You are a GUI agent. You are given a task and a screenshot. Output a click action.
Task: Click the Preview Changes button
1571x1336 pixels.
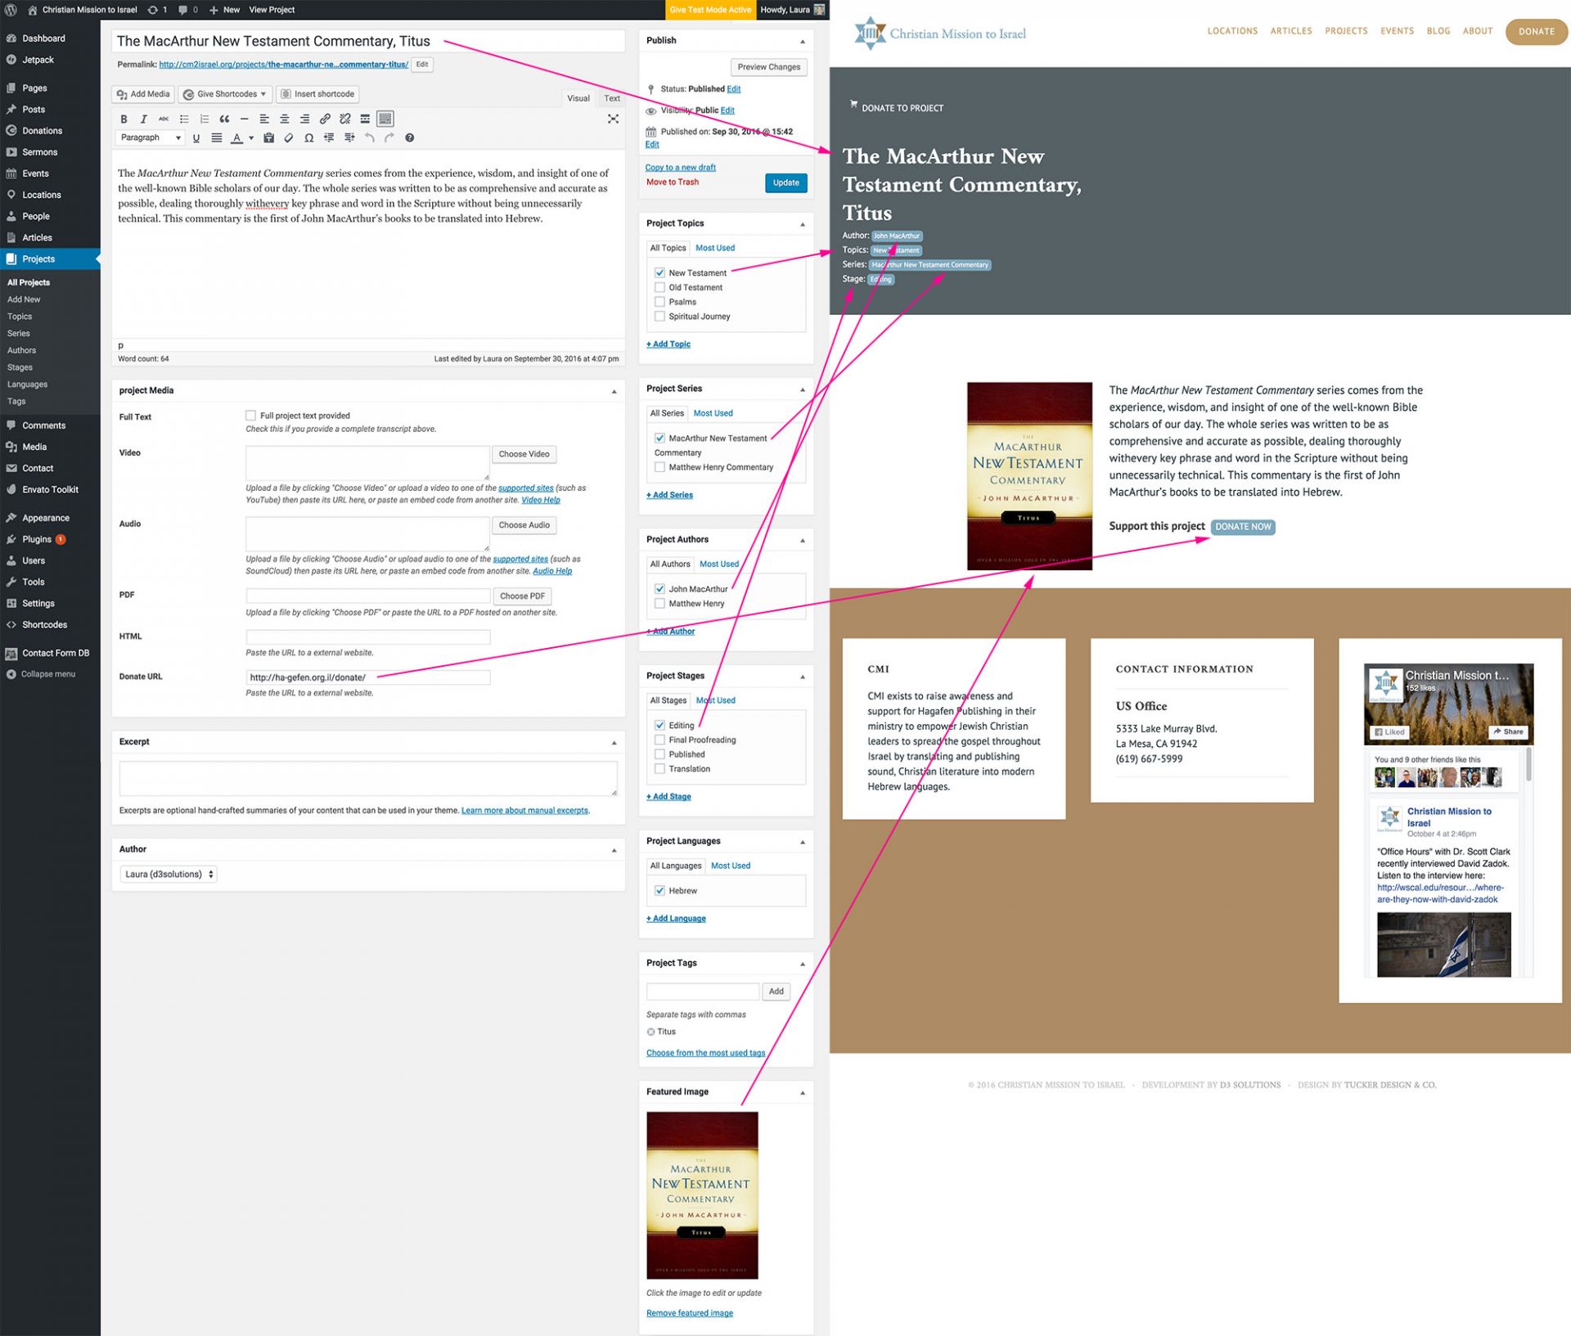point(769,67)
